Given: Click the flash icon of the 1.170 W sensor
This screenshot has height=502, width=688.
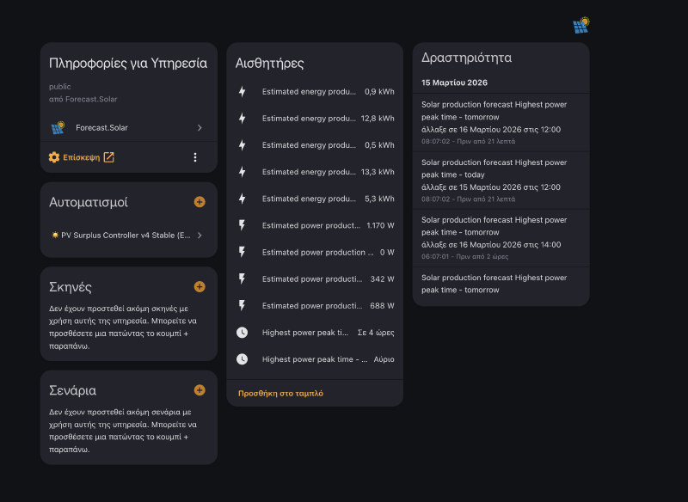Looking at the screenshot, I should [243, 226].
